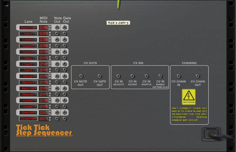Viewport: 236px width, 152px height.
Task: Click the TICK 2 COPY 5 tape label
Action: point(118,23)
